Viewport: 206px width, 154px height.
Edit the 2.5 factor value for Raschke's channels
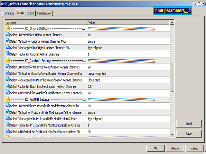(x=128, y=87)
